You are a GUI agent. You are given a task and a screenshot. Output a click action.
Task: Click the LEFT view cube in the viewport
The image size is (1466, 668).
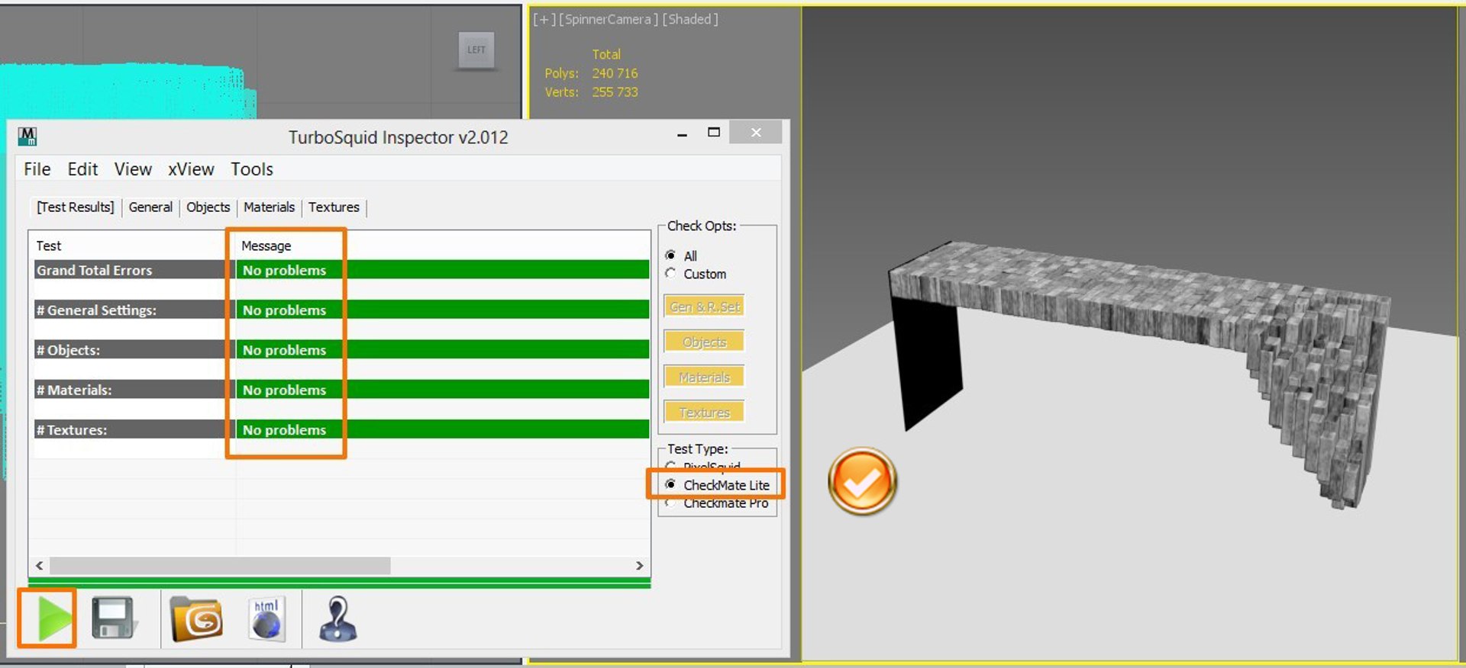[476, 50]
